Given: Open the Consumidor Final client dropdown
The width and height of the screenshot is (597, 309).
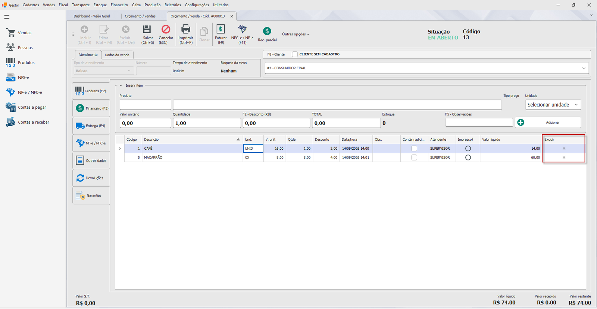Looking at the screenshot, I should [x=584, y=68].
